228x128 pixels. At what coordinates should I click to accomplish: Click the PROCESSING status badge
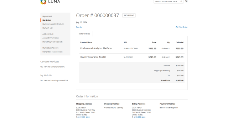[x=129, y=15]
